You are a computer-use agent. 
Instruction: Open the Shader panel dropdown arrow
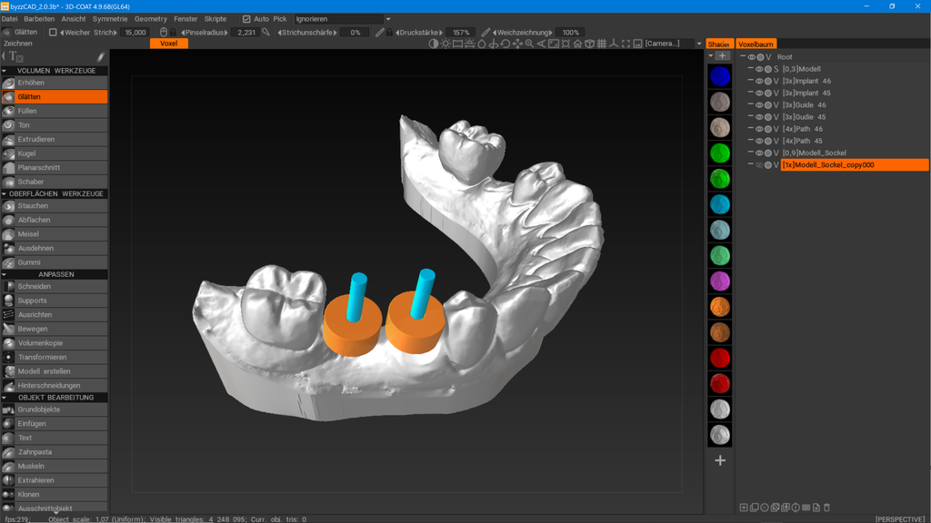click(711, 56)
